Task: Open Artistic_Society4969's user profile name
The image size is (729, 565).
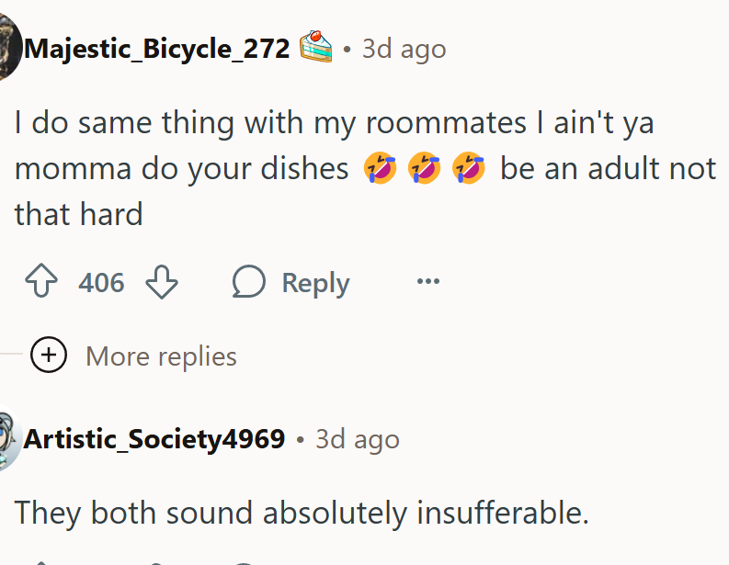Action: tap(154, 439)
